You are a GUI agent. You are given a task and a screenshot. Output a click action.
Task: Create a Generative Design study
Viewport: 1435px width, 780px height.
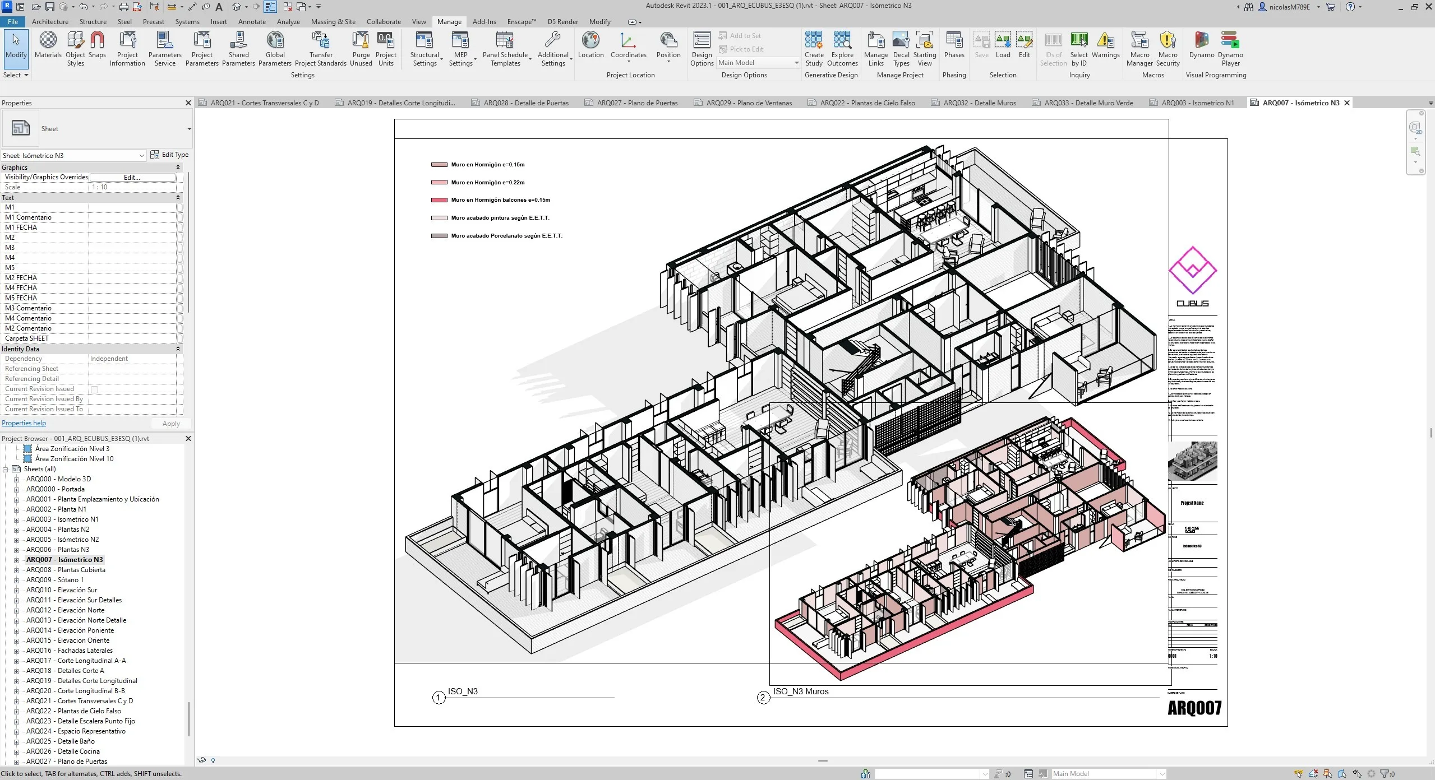click(814, 49)
